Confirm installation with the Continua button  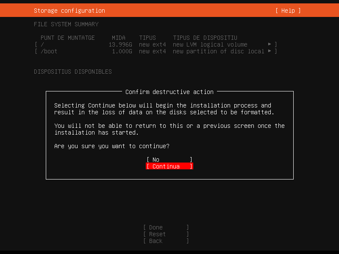pos(169,166)
